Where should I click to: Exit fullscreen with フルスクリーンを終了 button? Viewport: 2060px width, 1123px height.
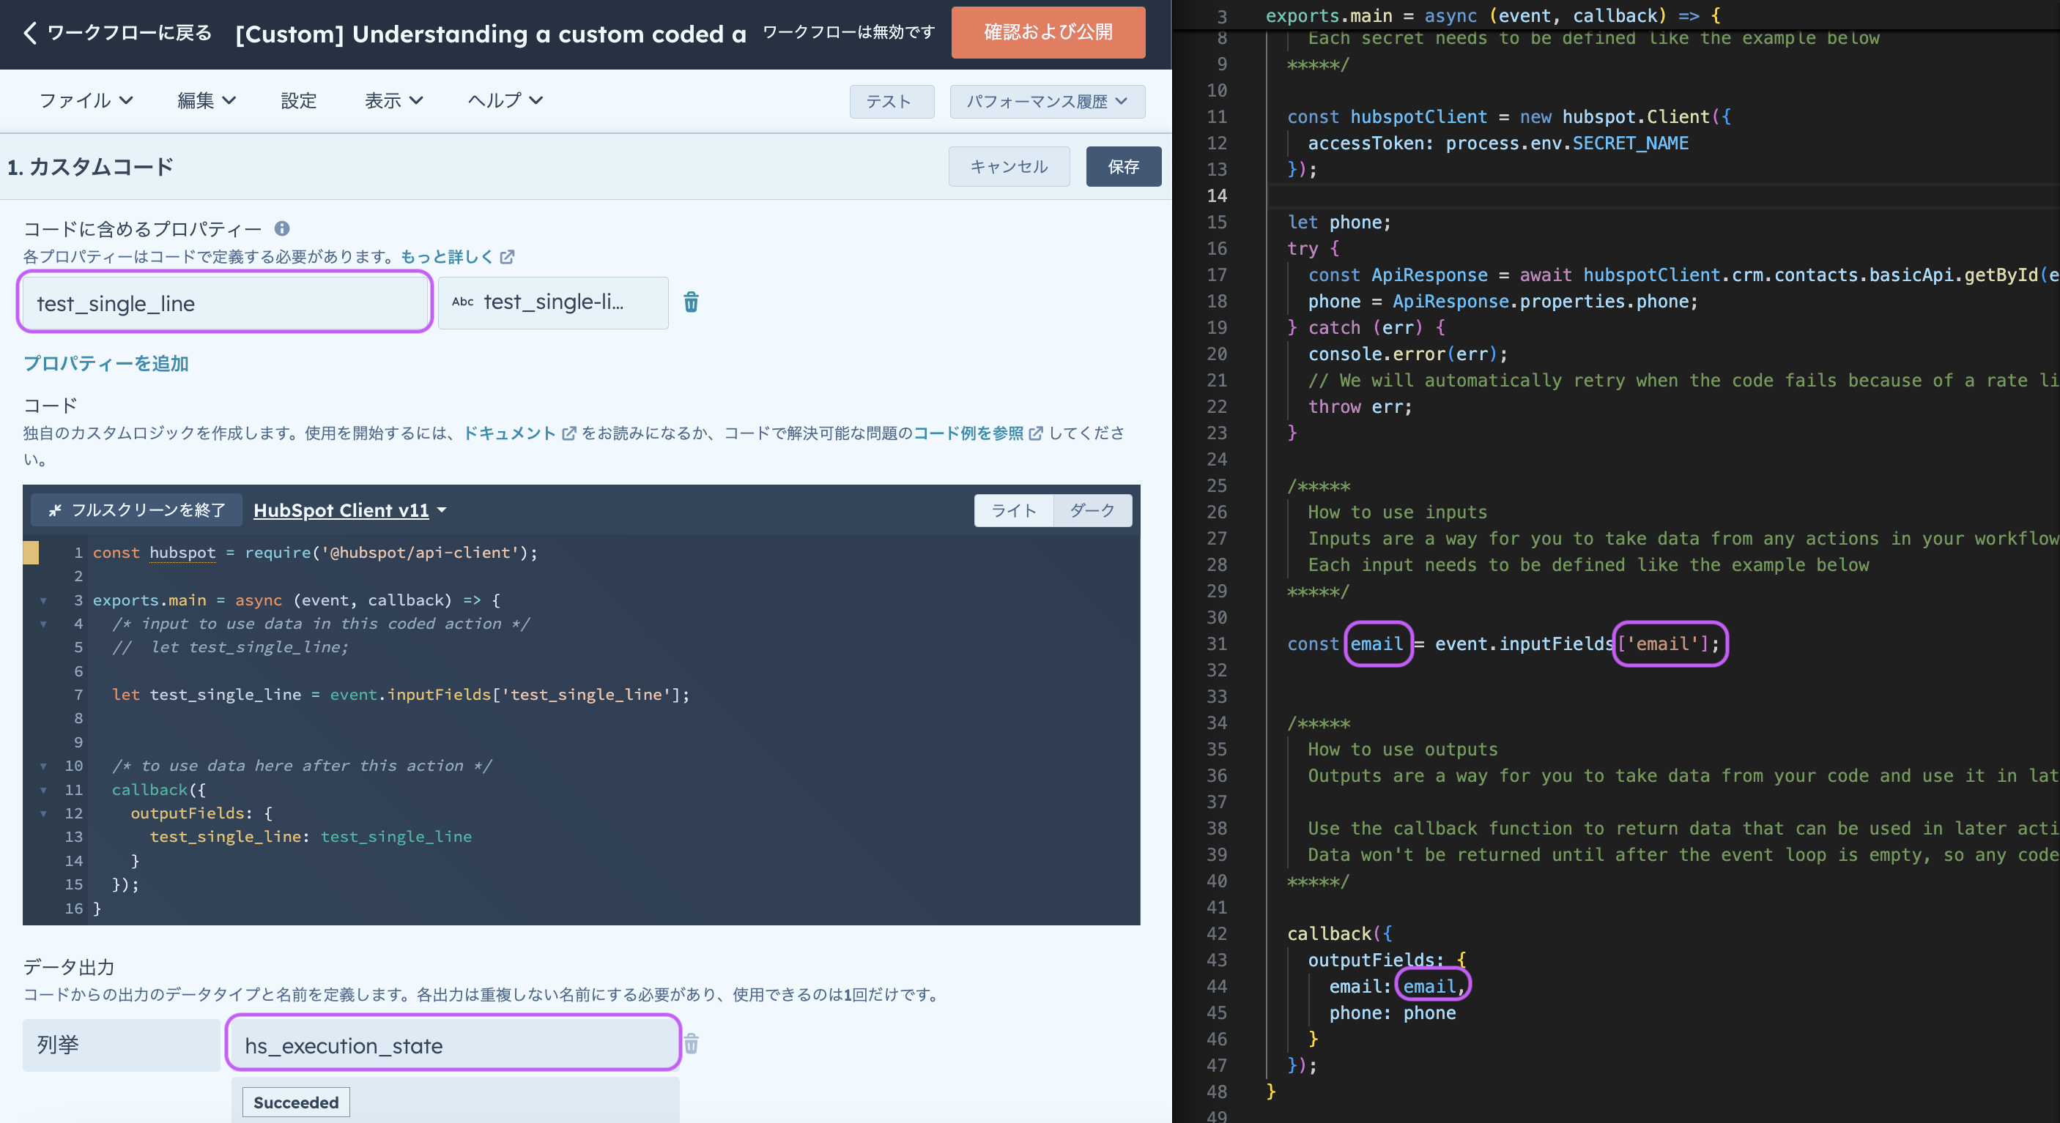[x=137, y=510]
